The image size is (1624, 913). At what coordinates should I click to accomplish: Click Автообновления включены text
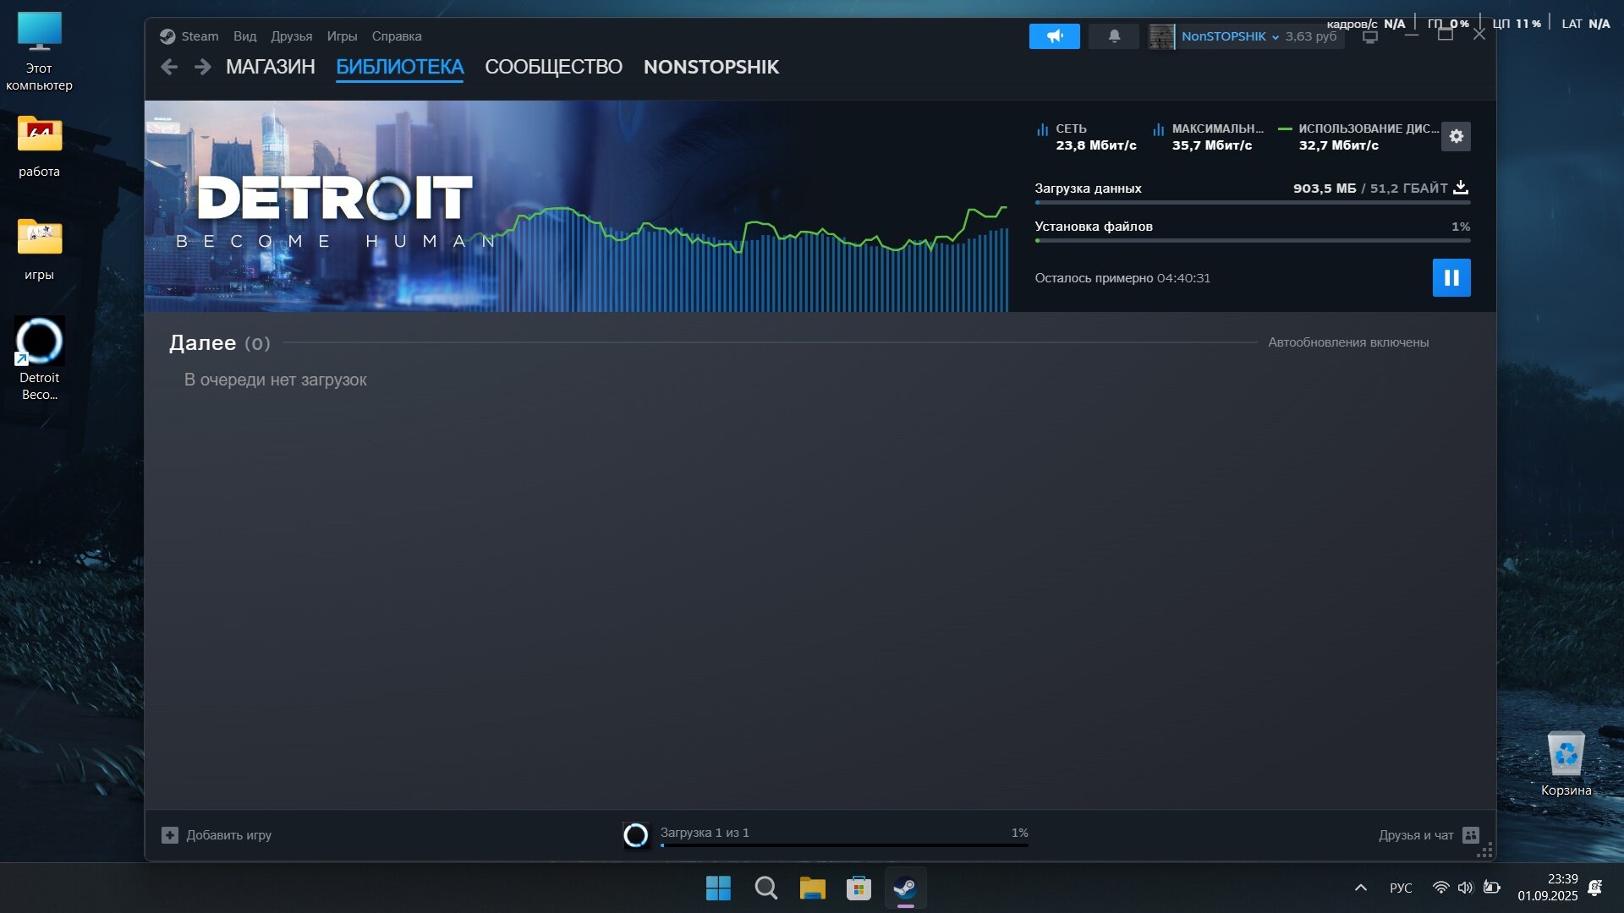(1347, 342)
